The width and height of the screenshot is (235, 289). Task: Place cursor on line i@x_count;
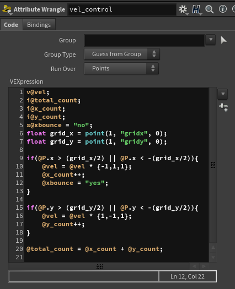(x=46, y=109)
